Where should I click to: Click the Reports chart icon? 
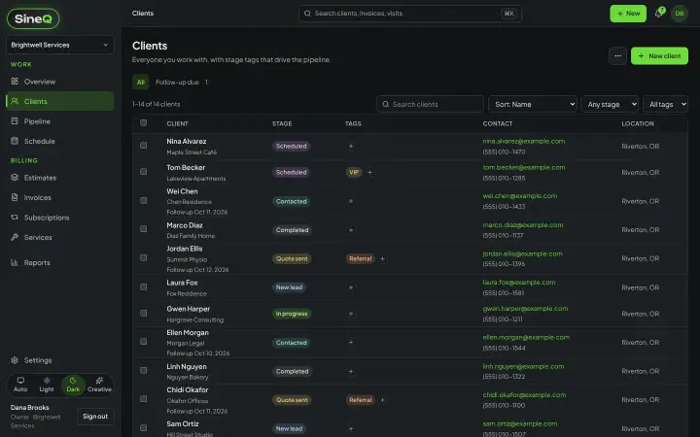click(15, 262)
